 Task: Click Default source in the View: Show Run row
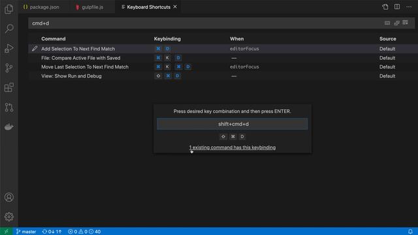[387, 76]
